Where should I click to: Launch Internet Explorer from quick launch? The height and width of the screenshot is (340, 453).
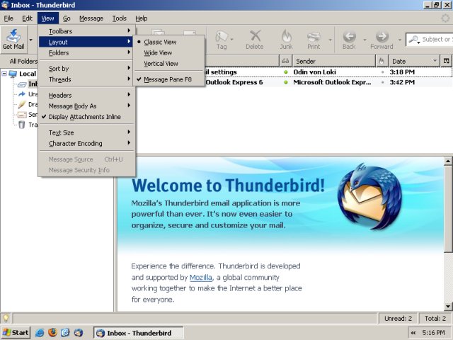pyautogui.click(x=40, y=333)
